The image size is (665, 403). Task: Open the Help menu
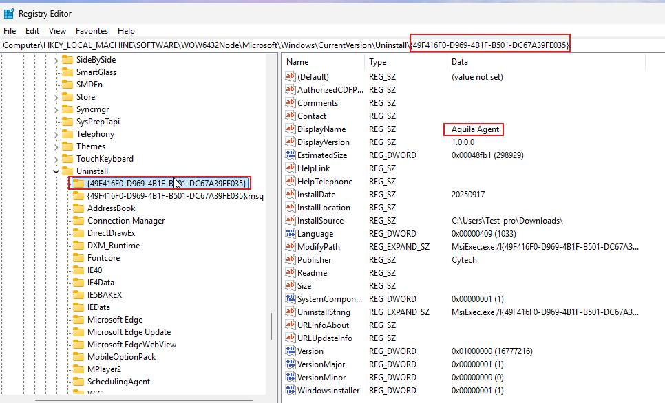[x=126, y=31]
